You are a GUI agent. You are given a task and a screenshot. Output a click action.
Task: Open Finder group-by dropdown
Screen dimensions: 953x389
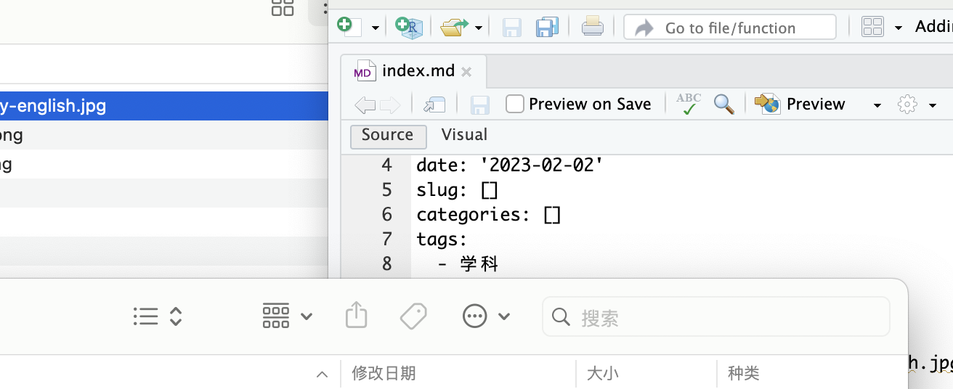287,316
